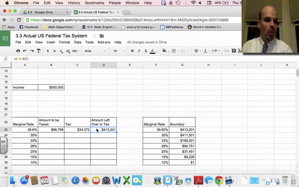The height and width of the screenshot is (187, 299).
Task: Format selection as currency
Action: (48, 51)
